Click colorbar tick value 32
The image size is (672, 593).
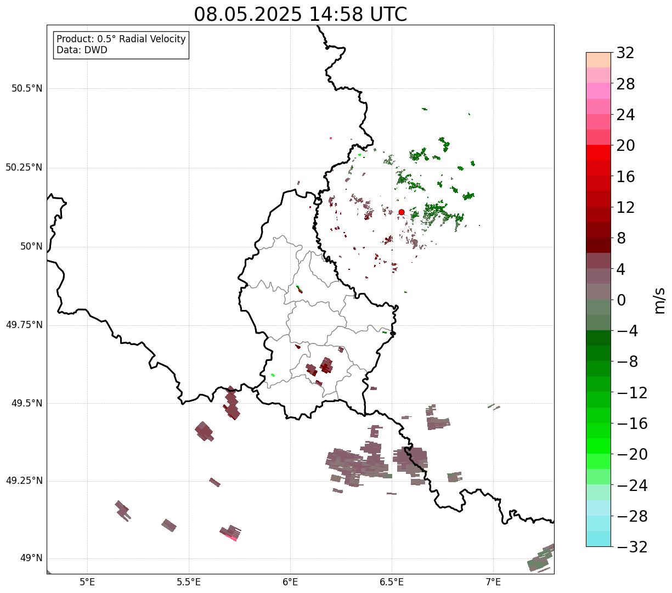pyautogui.click(x=625, y=53)
